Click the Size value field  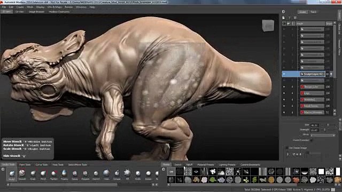point(315,125)
